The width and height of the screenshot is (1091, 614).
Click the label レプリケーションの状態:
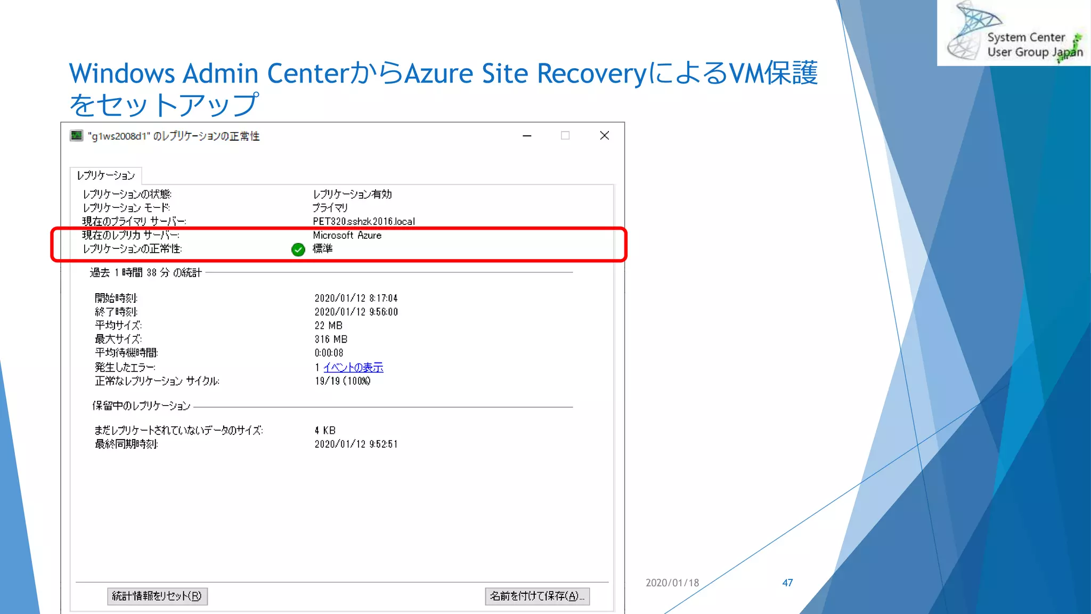(127, 194)
